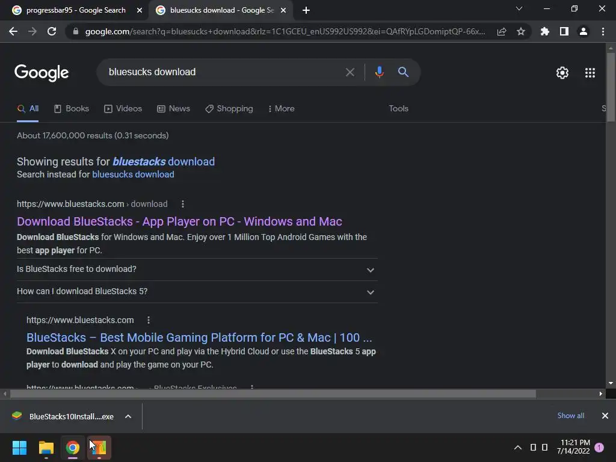Close the bluesucks download tab
This screenshot has width=616, height=462.
point(283,10)
